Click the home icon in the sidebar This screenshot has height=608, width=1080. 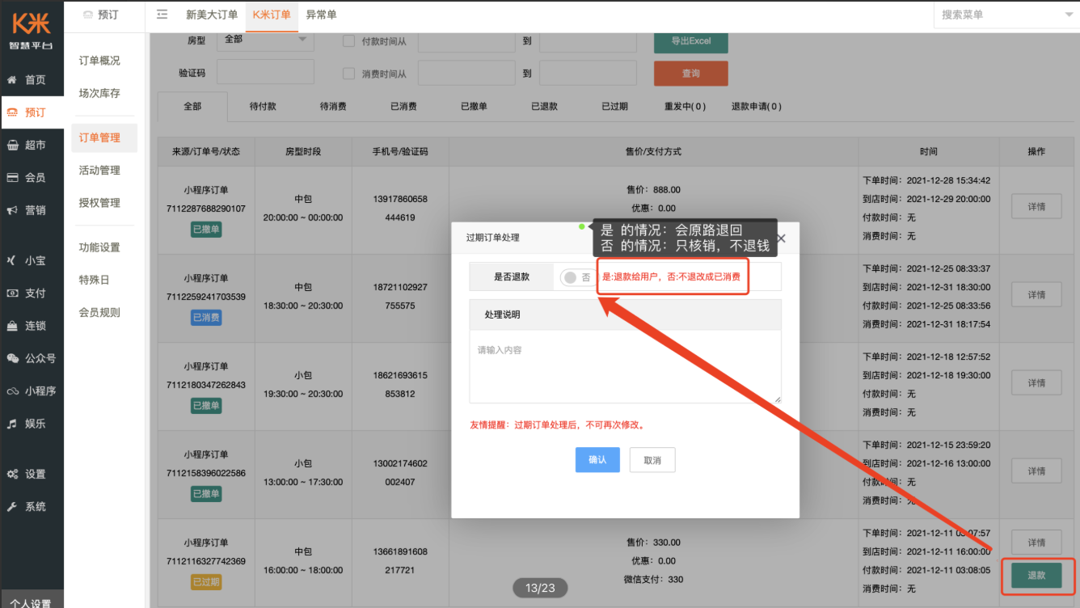pos(12,80)
